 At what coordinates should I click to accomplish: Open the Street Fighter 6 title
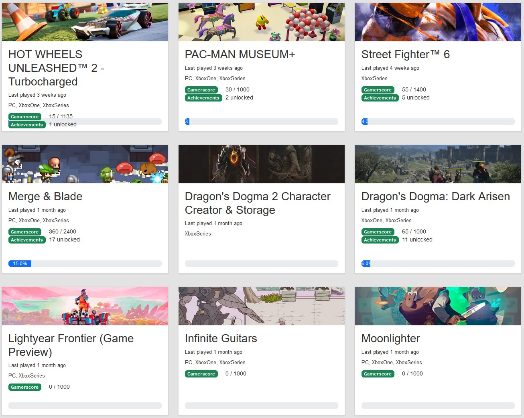(406, 54)
